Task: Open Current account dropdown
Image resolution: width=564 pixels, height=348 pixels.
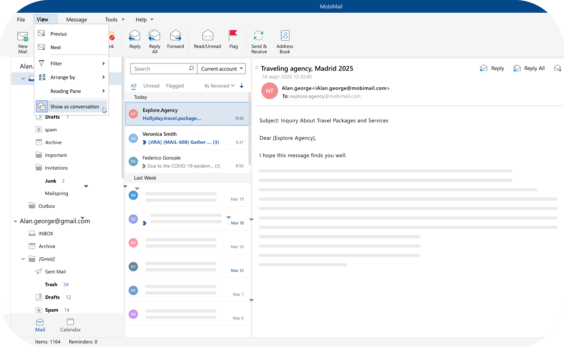Action: [x=221, y=69]
